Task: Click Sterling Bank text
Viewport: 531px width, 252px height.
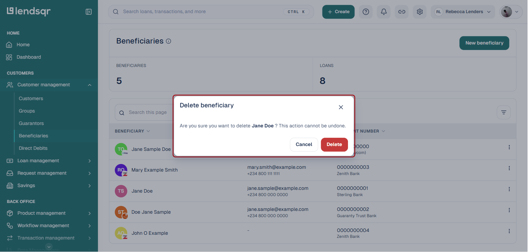Action: click(350, 195)
